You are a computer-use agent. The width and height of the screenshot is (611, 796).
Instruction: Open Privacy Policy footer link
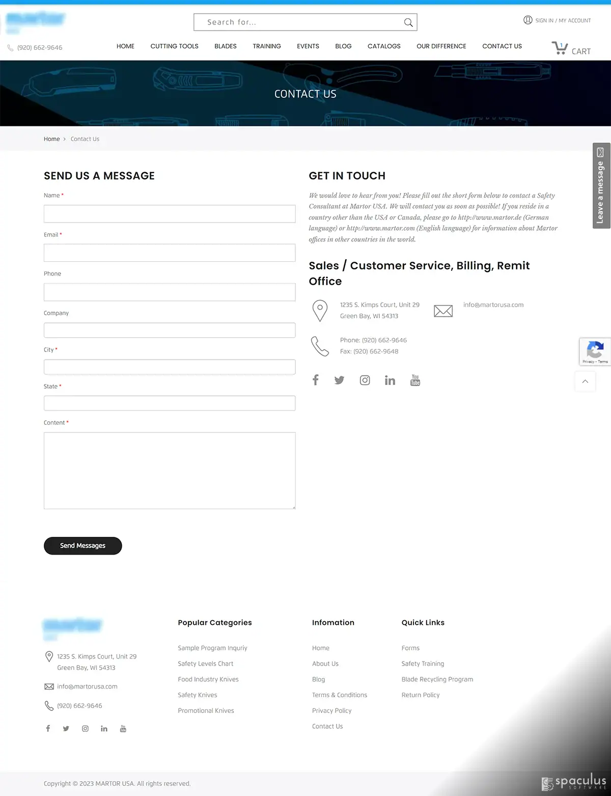[332, 711]
